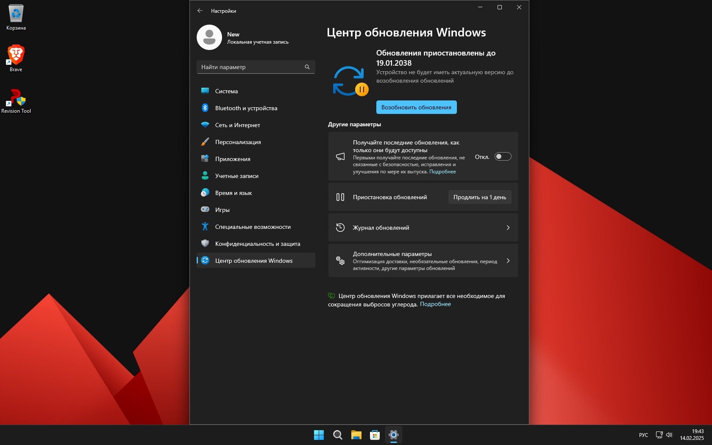Click the Центр обновления Windows page heading

(406, 33)
